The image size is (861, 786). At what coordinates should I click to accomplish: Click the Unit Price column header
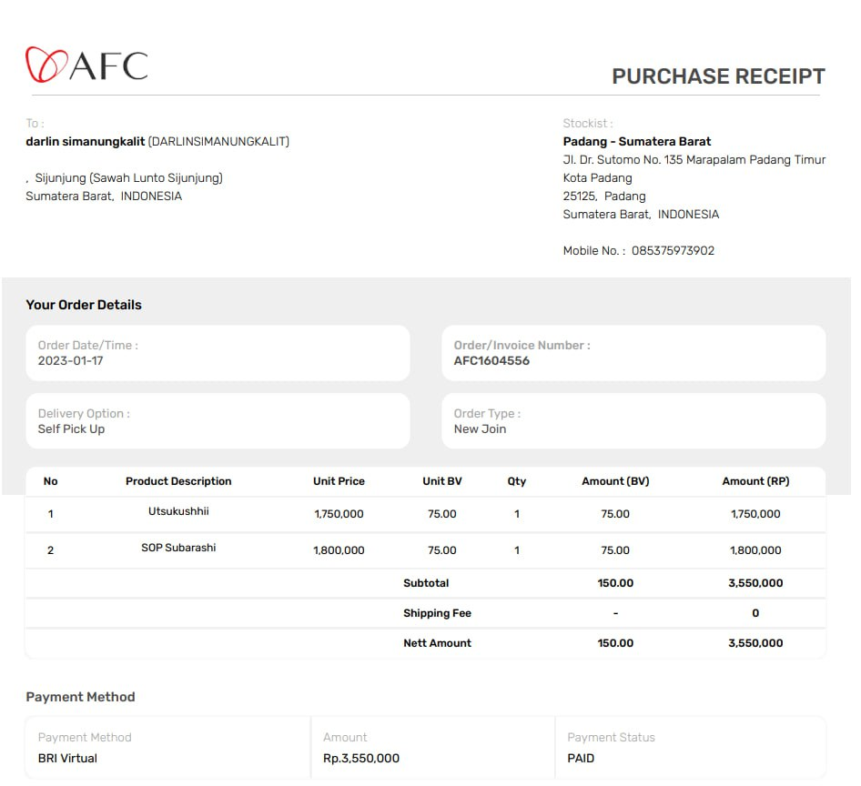(x=339, y=481)
